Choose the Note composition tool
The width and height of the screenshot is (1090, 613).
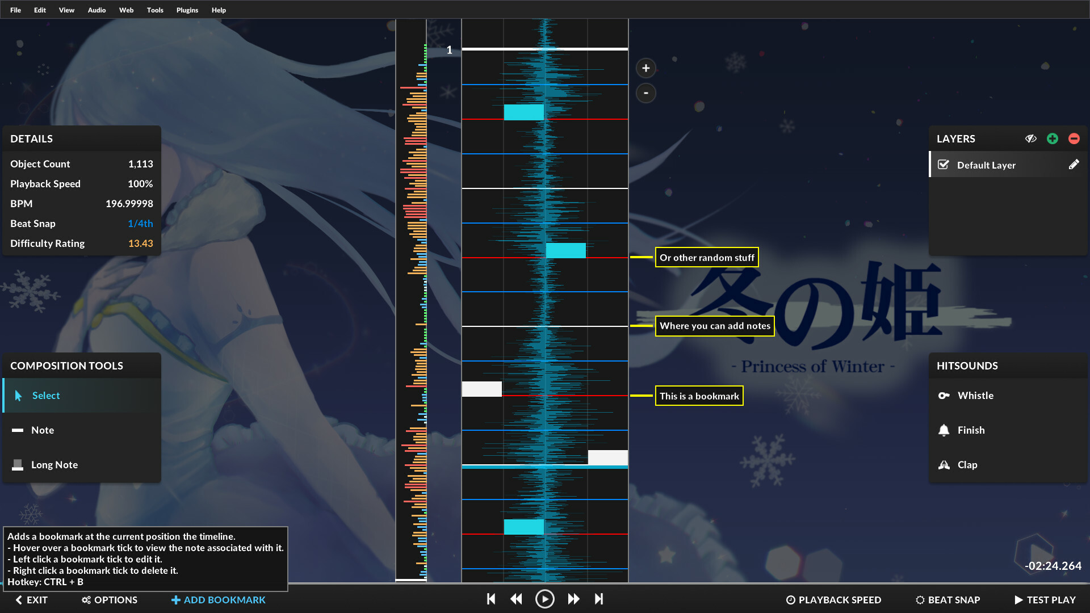(x=82, y=430)
